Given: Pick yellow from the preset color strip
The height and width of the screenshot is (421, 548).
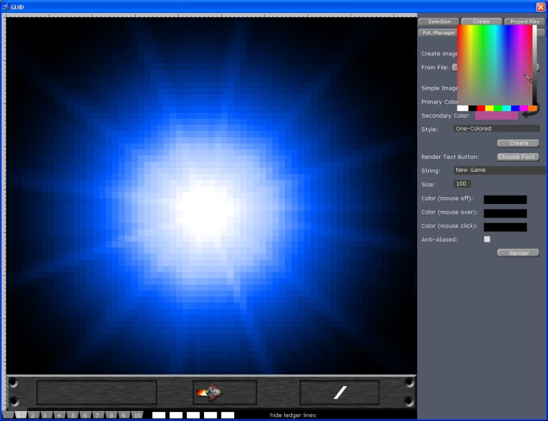Looking at the screenshot, I should 489,108.
